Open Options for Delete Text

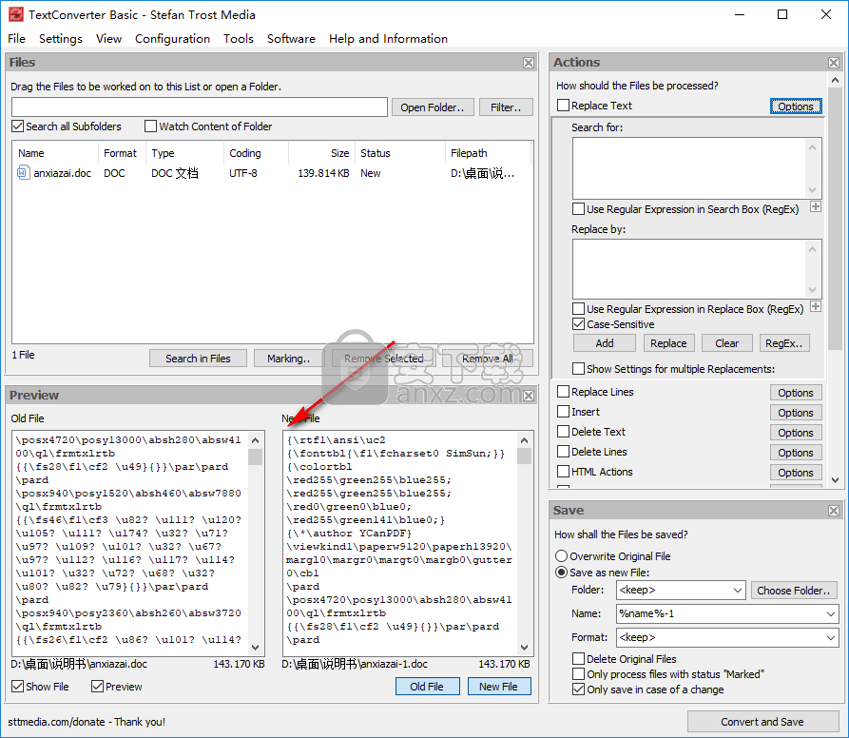(x=796, y=433)
